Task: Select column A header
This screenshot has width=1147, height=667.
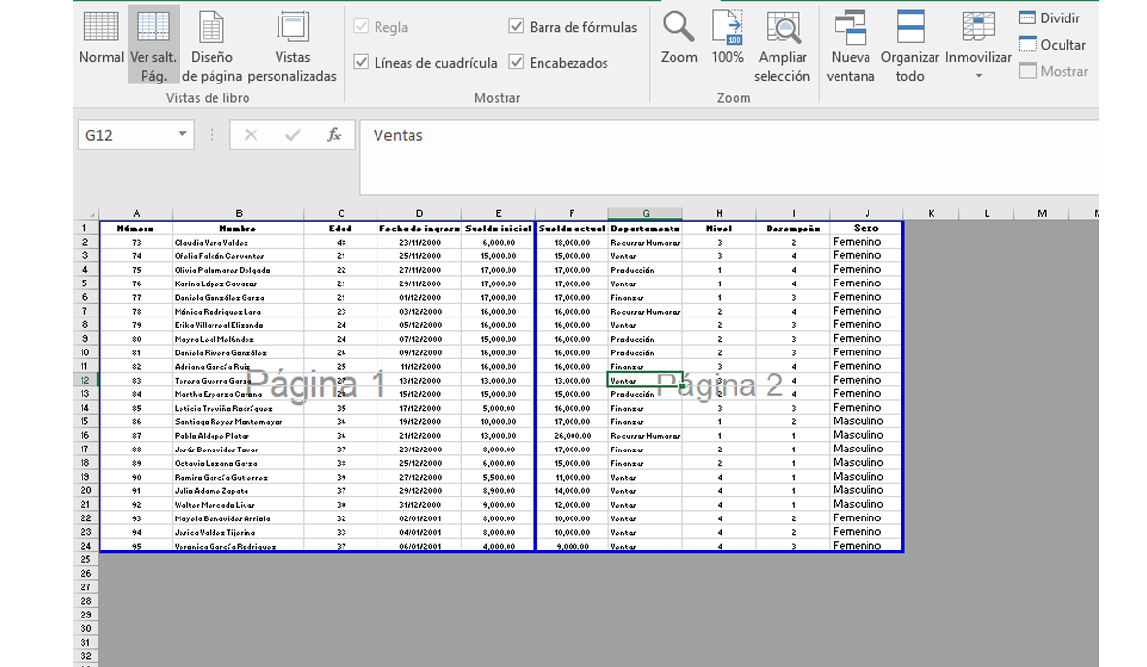Action: [x=136, y=213]
